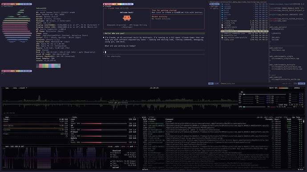Open the .cache folder icon
The width and height of the screenshot is (307, 172).
222,4
